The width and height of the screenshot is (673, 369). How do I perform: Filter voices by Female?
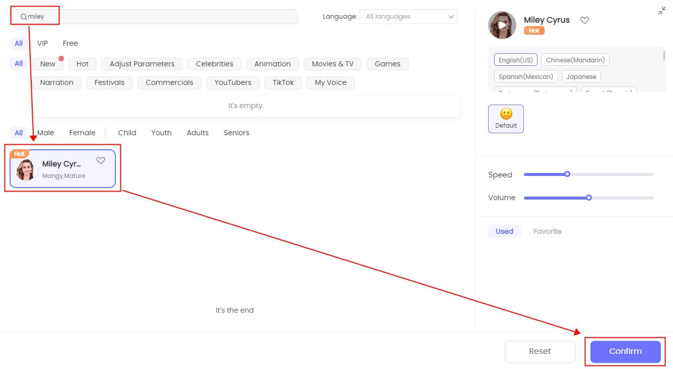tap(82, 133)
